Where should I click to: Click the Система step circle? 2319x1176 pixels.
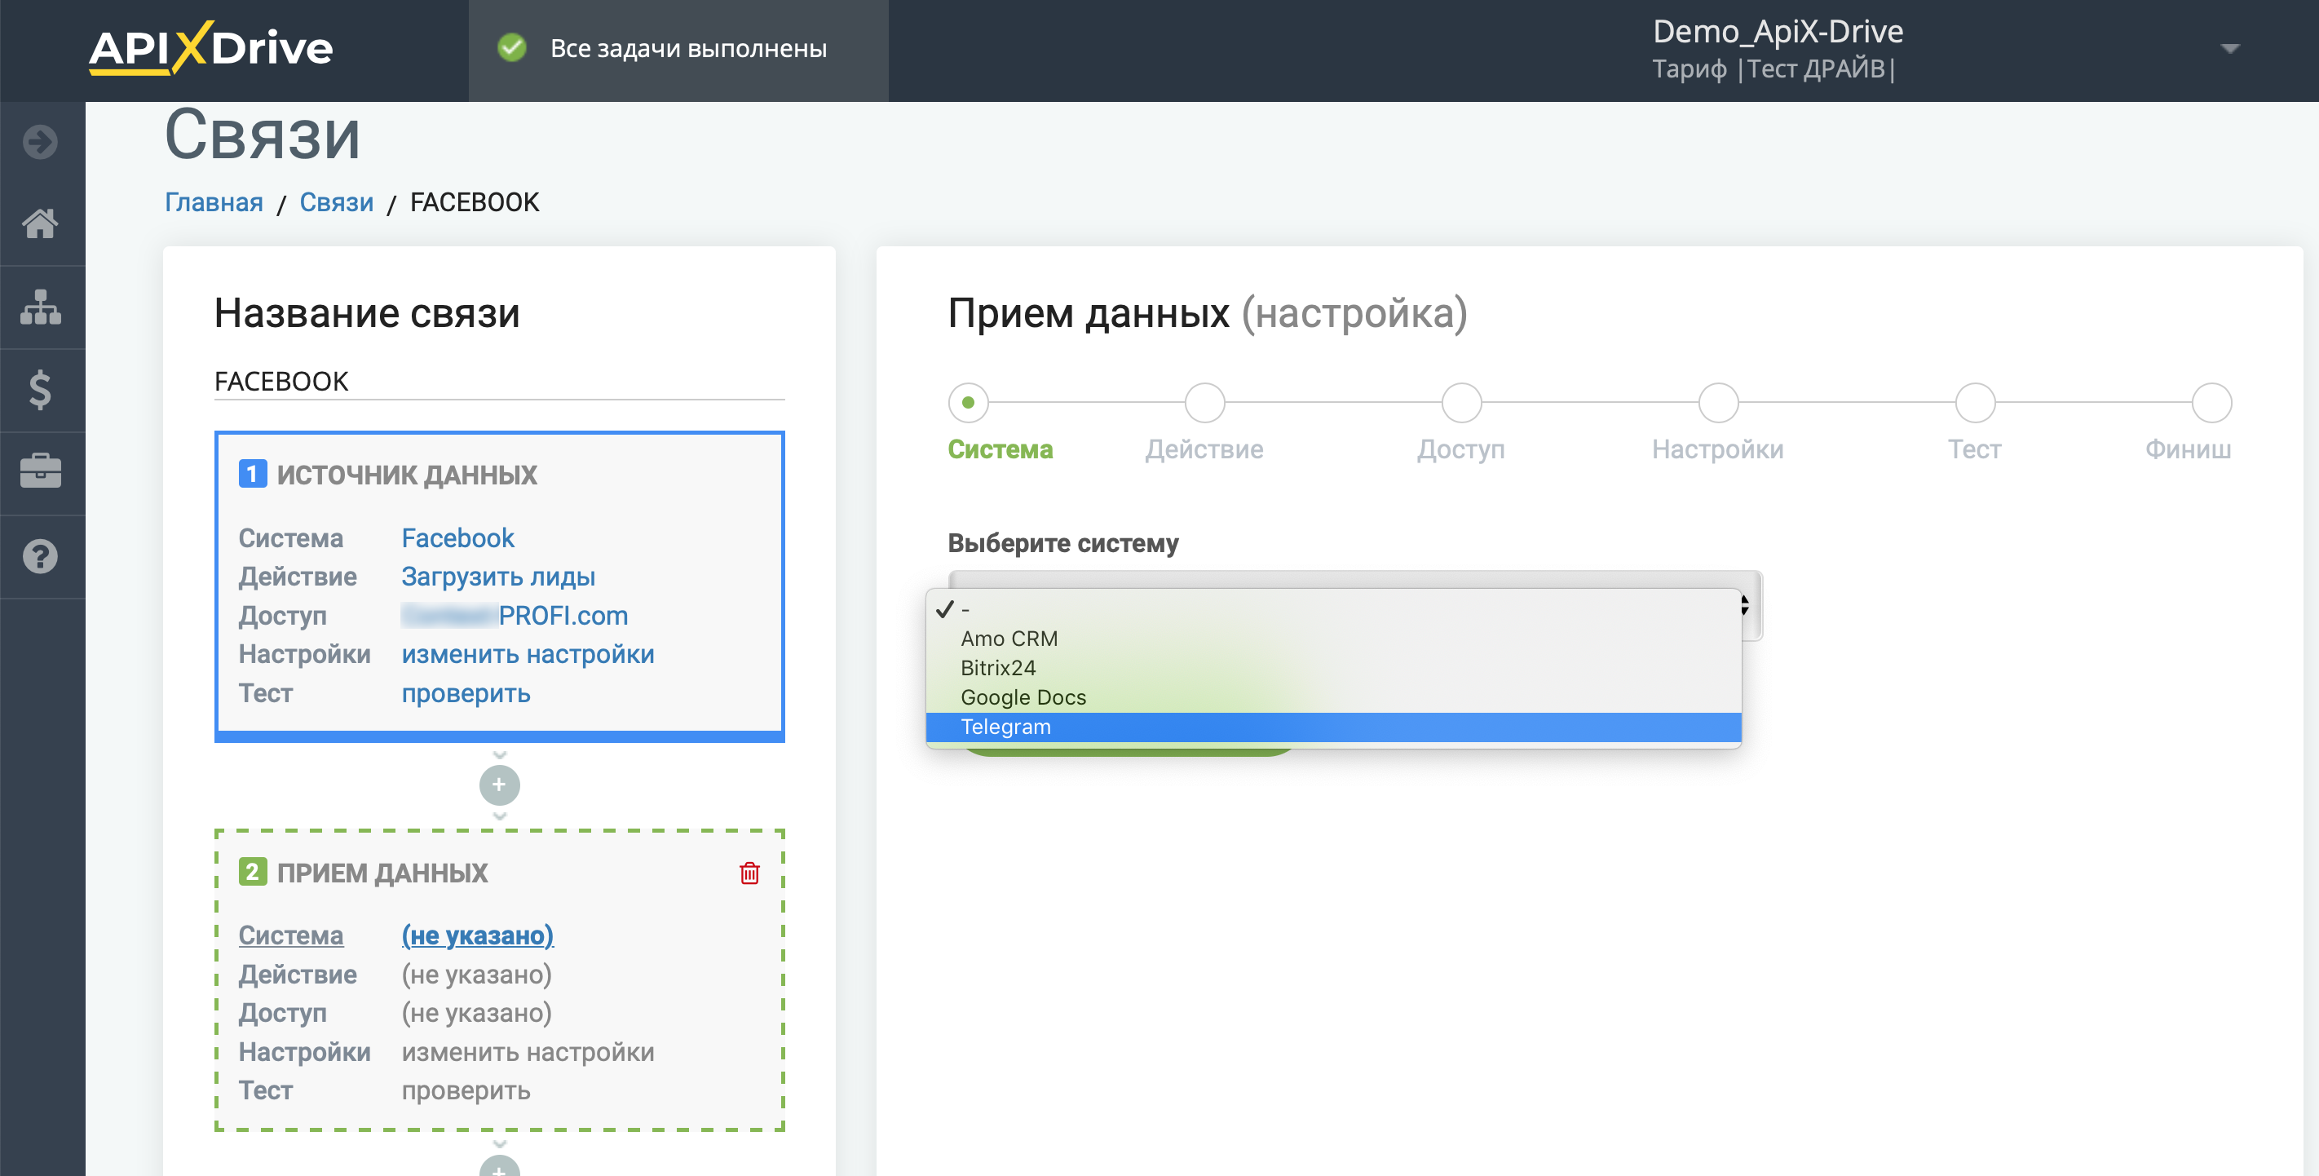[x=968, y=403]
